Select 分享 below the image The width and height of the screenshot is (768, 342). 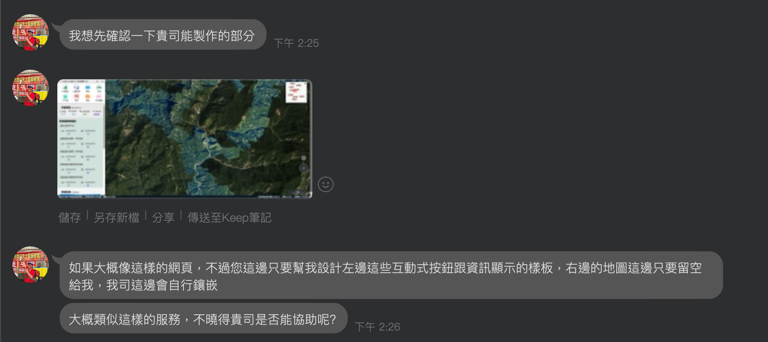tap(163, 218)
